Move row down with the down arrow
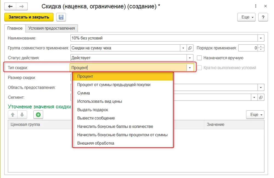 tap(22, 114)
